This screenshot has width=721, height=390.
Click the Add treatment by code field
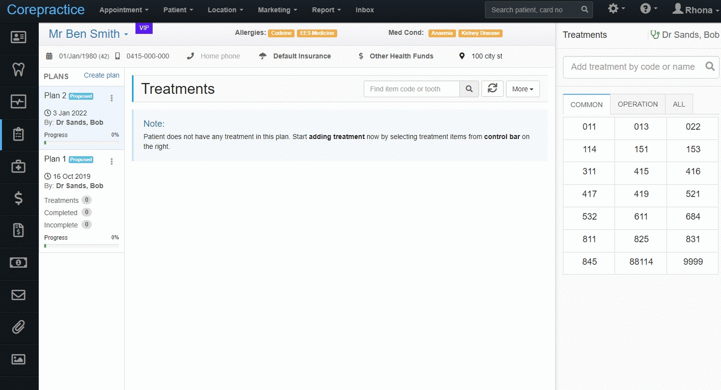tap(633, 67)
